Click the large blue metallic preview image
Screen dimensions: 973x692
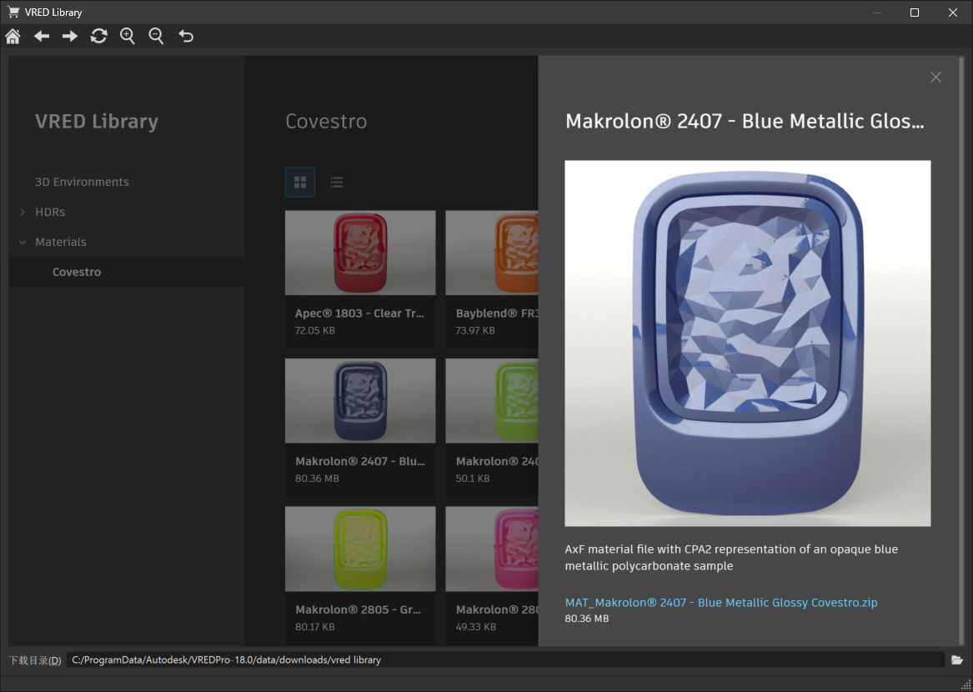click(x=748, y=343)
